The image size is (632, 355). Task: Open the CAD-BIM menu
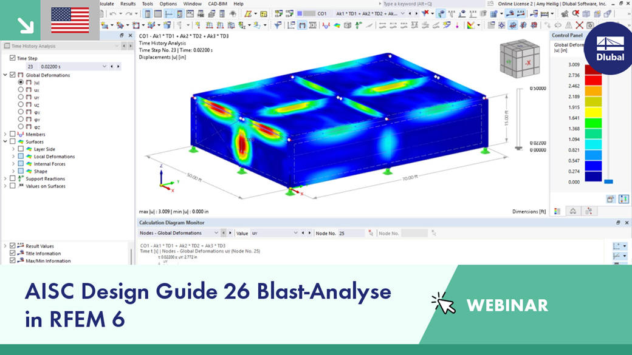click(x=218, y=4)
